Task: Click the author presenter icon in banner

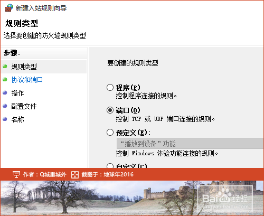Action: (x=16, y=174)
